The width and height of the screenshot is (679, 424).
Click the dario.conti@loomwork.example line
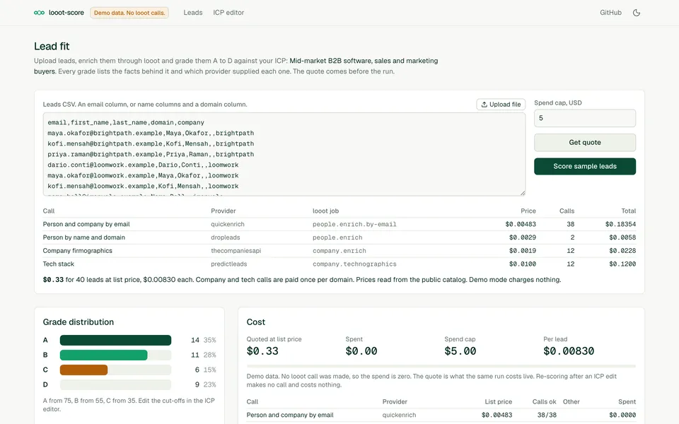(x=143, y=165)
